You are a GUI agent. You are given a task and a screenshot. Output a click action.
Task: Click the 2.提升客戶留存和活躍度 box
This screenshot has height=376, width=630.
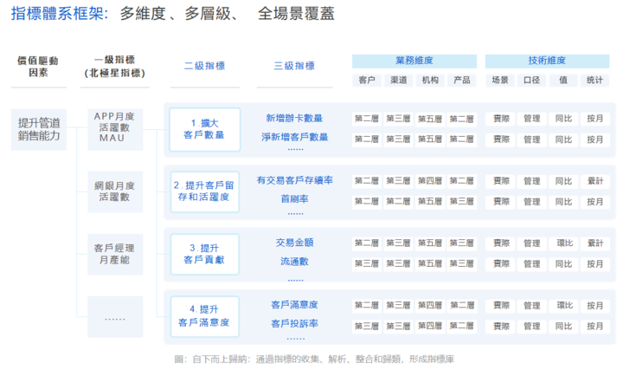204,191
